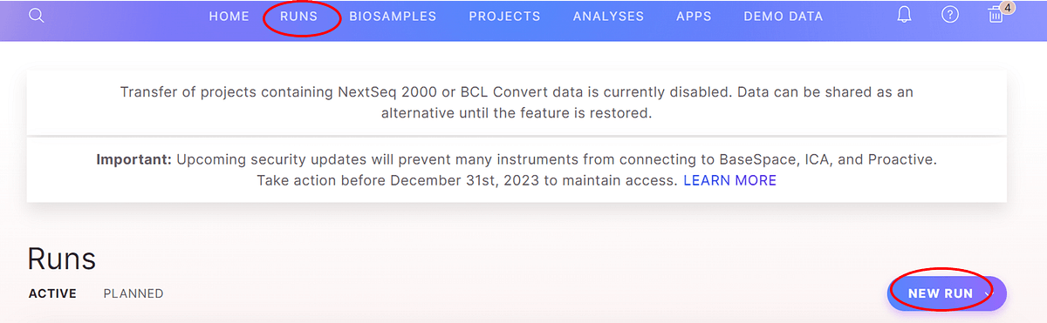Open the search magnifier icon

pos(37,16)
